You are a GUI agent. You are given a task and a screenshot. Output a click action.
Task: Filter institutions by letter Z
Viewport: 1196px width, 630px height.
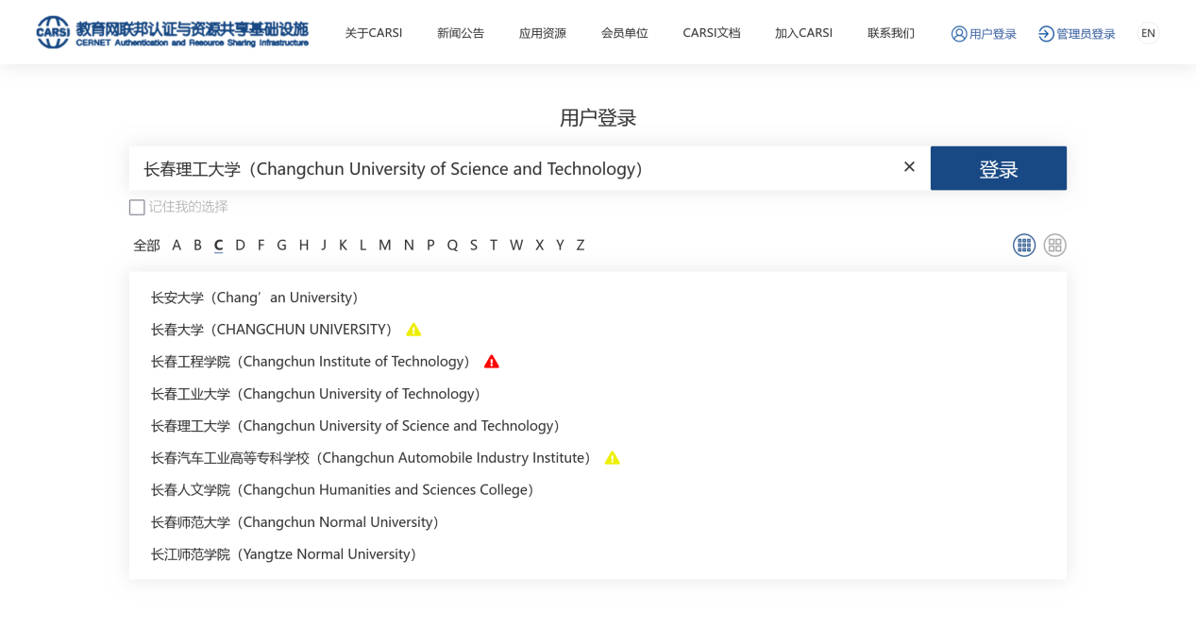coord(581,246)
